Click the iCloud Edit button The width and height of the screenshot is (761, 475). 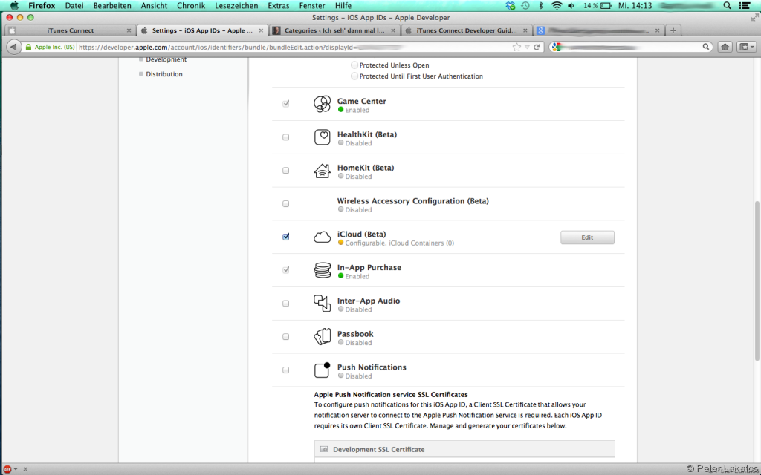pos(587,237)
